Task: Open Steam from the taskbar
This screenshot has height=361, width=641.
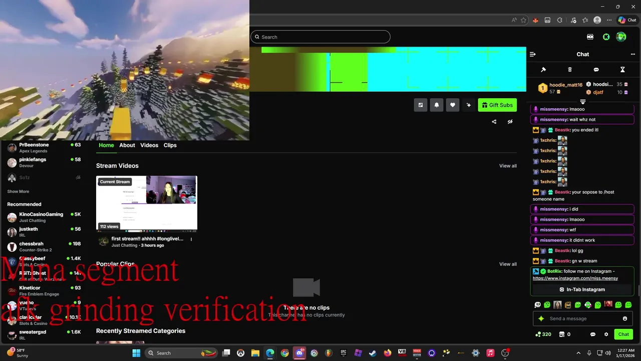Action: tap(373, 353)
